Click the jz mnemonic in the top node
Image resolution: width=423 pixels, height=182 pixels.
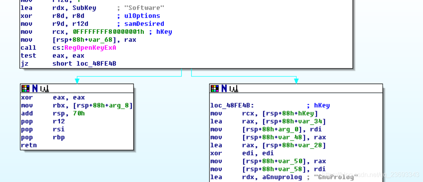point(24,64)
